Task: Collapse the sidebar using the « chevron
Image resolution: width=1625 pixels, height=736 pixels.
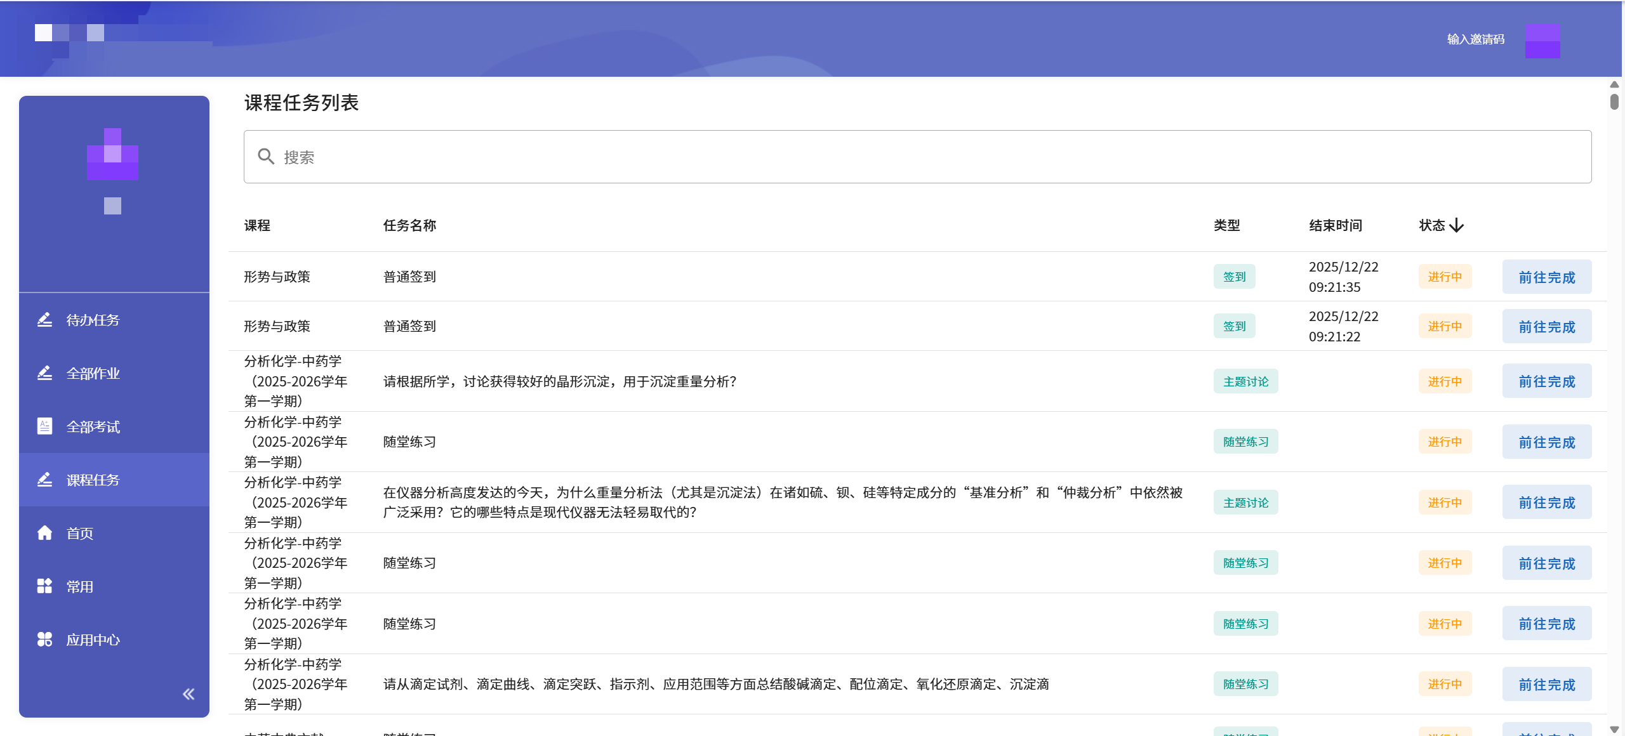Action: coord(188,694)
